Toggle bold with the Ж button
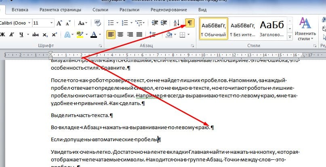This screenshot has height=167, width=326. [3, 35]
